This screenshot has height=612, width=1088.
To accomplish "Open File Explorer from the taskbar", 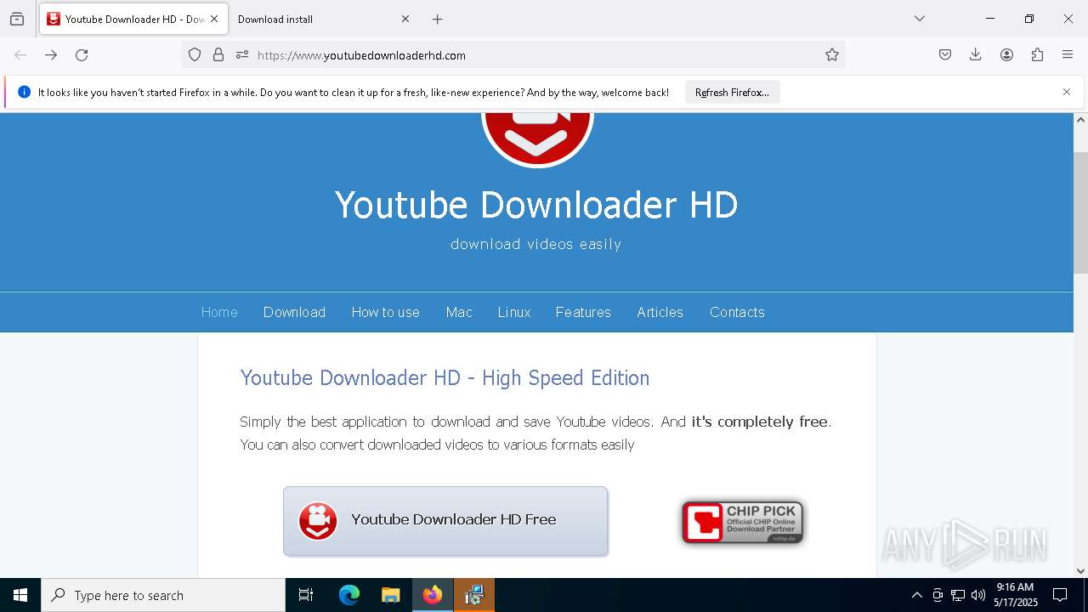I will tap(390, 595).
